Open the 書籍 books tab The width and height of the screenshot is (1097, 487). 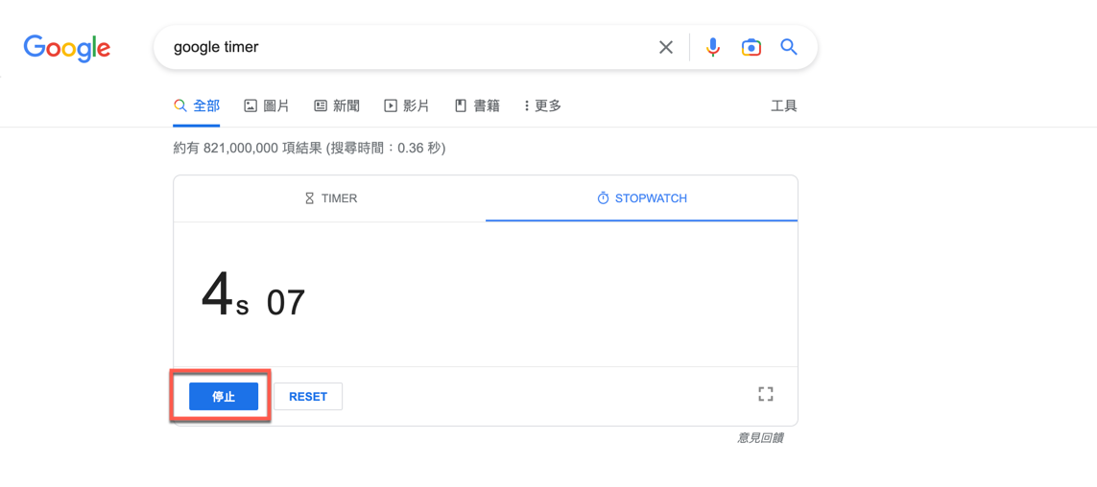pos(477,106)
